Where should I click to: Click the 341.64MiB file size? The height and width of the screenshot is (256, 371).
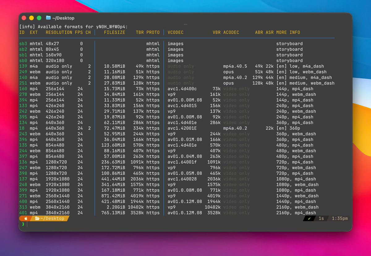coord(113,184)
